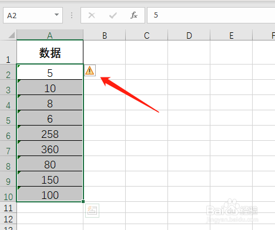The width and height of the screenshot is (275, 230).
Task: Click the Name Box showing A2
Action: [33, 15]
